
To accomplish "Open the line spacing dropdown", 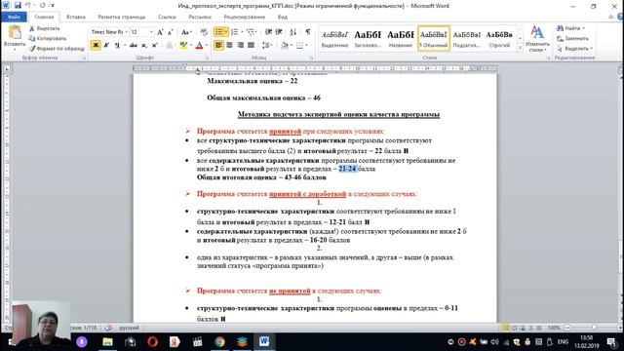I will pyautogui.click(x=267, y=46).
